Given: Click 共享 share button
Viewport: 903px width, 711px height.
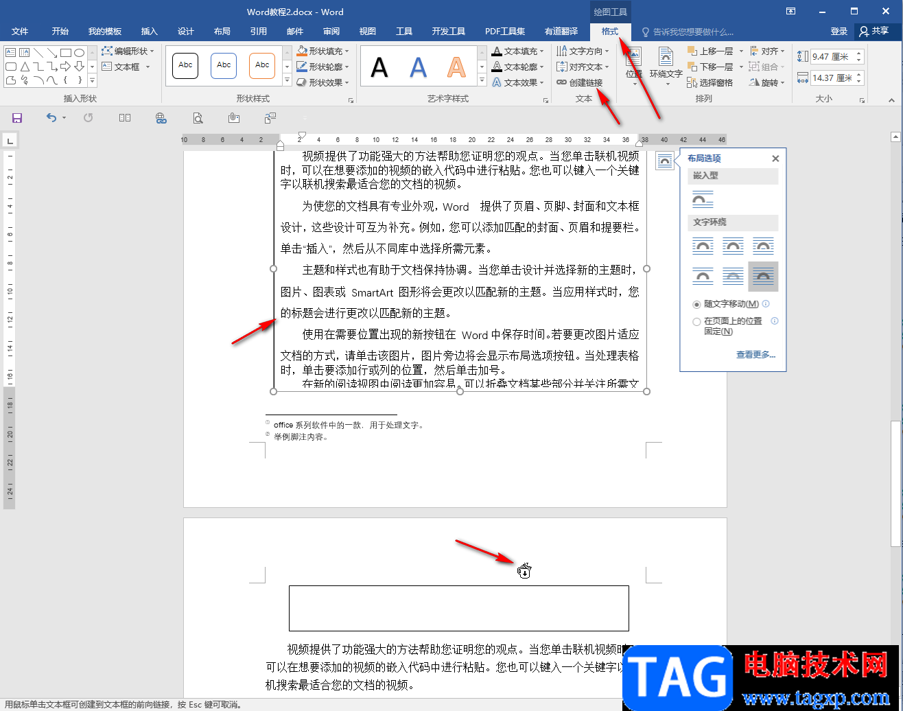Looking at the screenshot, I should pos(874,32).
